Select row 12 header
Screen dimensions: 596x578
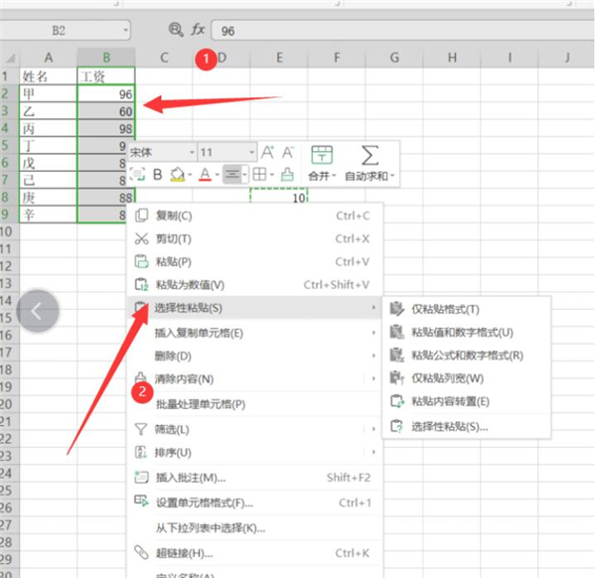click(x=7, y=266)
